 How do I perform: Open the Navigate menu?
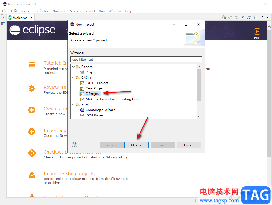[59, 11]
